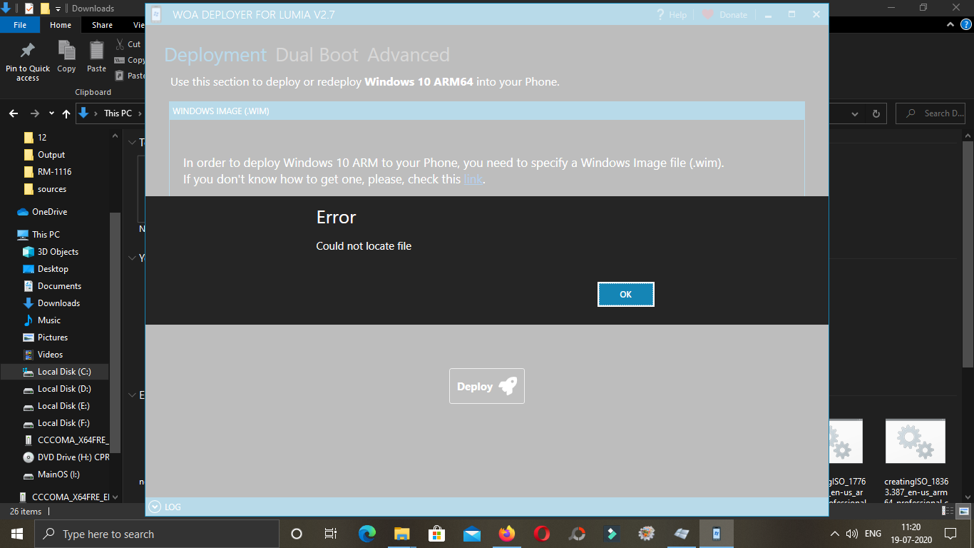Open Firefox from the taskbar
The image size is (974, 548).
click(507, 533)
